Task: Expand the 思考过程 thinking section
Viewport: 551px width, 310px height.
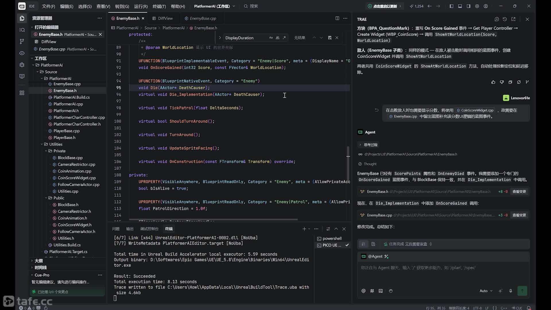Action: point(368,145)
